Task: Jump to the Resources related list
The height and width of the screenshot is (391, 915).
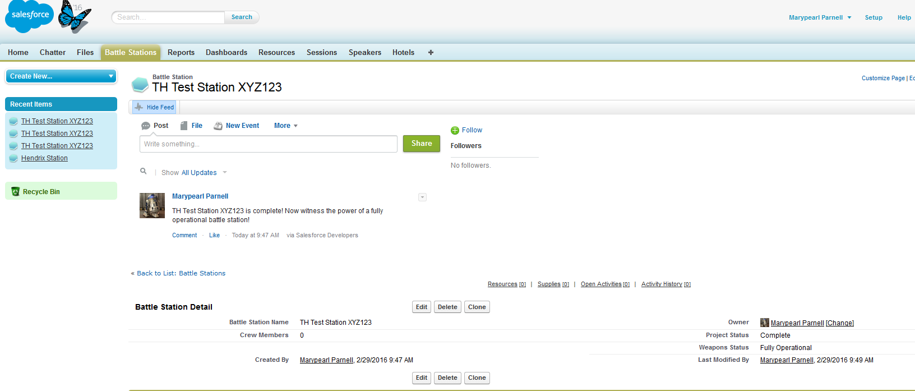Action: (x=507, y=284)
